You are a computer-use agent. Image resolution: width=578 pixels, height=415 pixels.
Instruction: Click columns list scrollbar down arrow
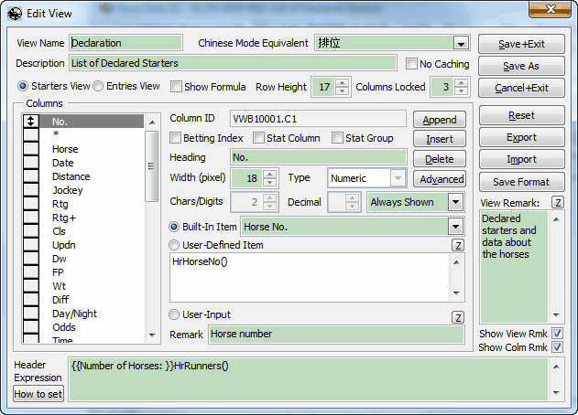152,335
